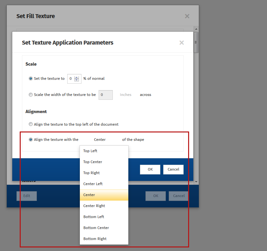267x251 pixels.
Task: Select 'Scale the width of the texture' radio
Action: point(31,95)
